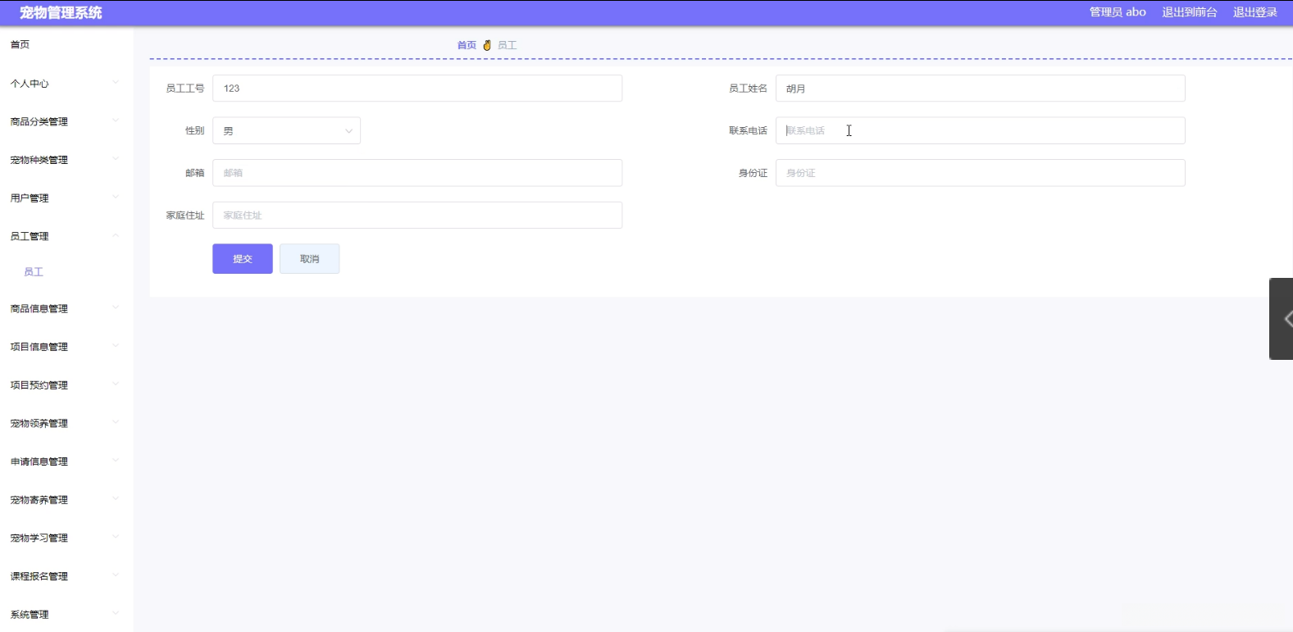
Task: Open the 性别 dropdown showing 男
Action: pyautogui.click(x=286, y=130)
